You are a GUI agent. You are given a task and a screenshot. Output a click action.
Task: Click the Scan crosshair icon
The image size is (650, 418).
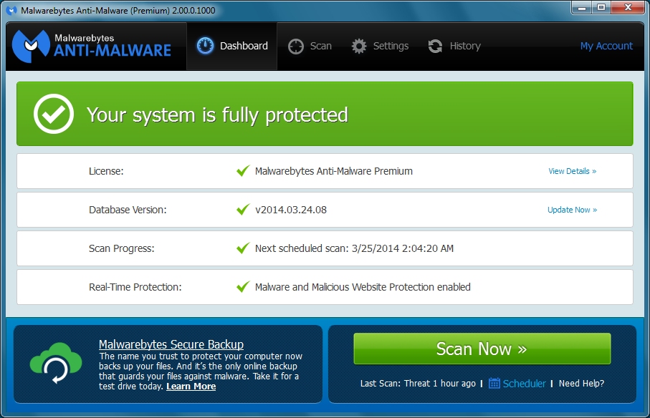[x=296, y=47]
